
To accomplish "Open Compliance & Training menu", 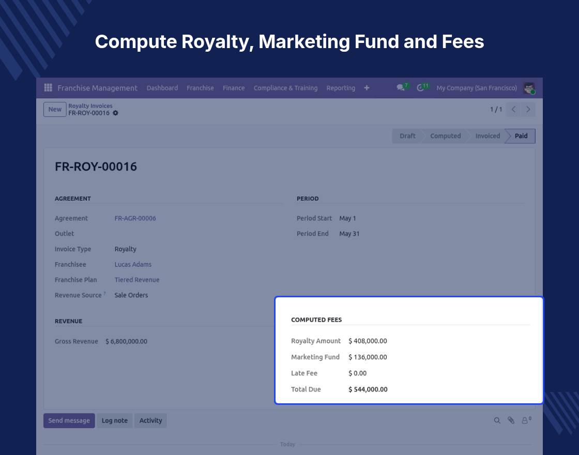I will pos(285,88).
